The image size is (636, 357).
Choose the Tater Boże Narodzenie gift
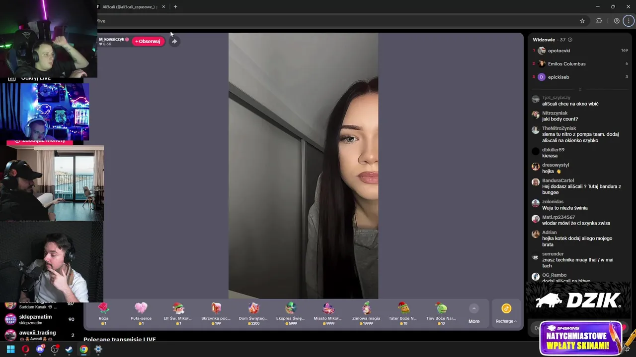[x=403, y=313]
